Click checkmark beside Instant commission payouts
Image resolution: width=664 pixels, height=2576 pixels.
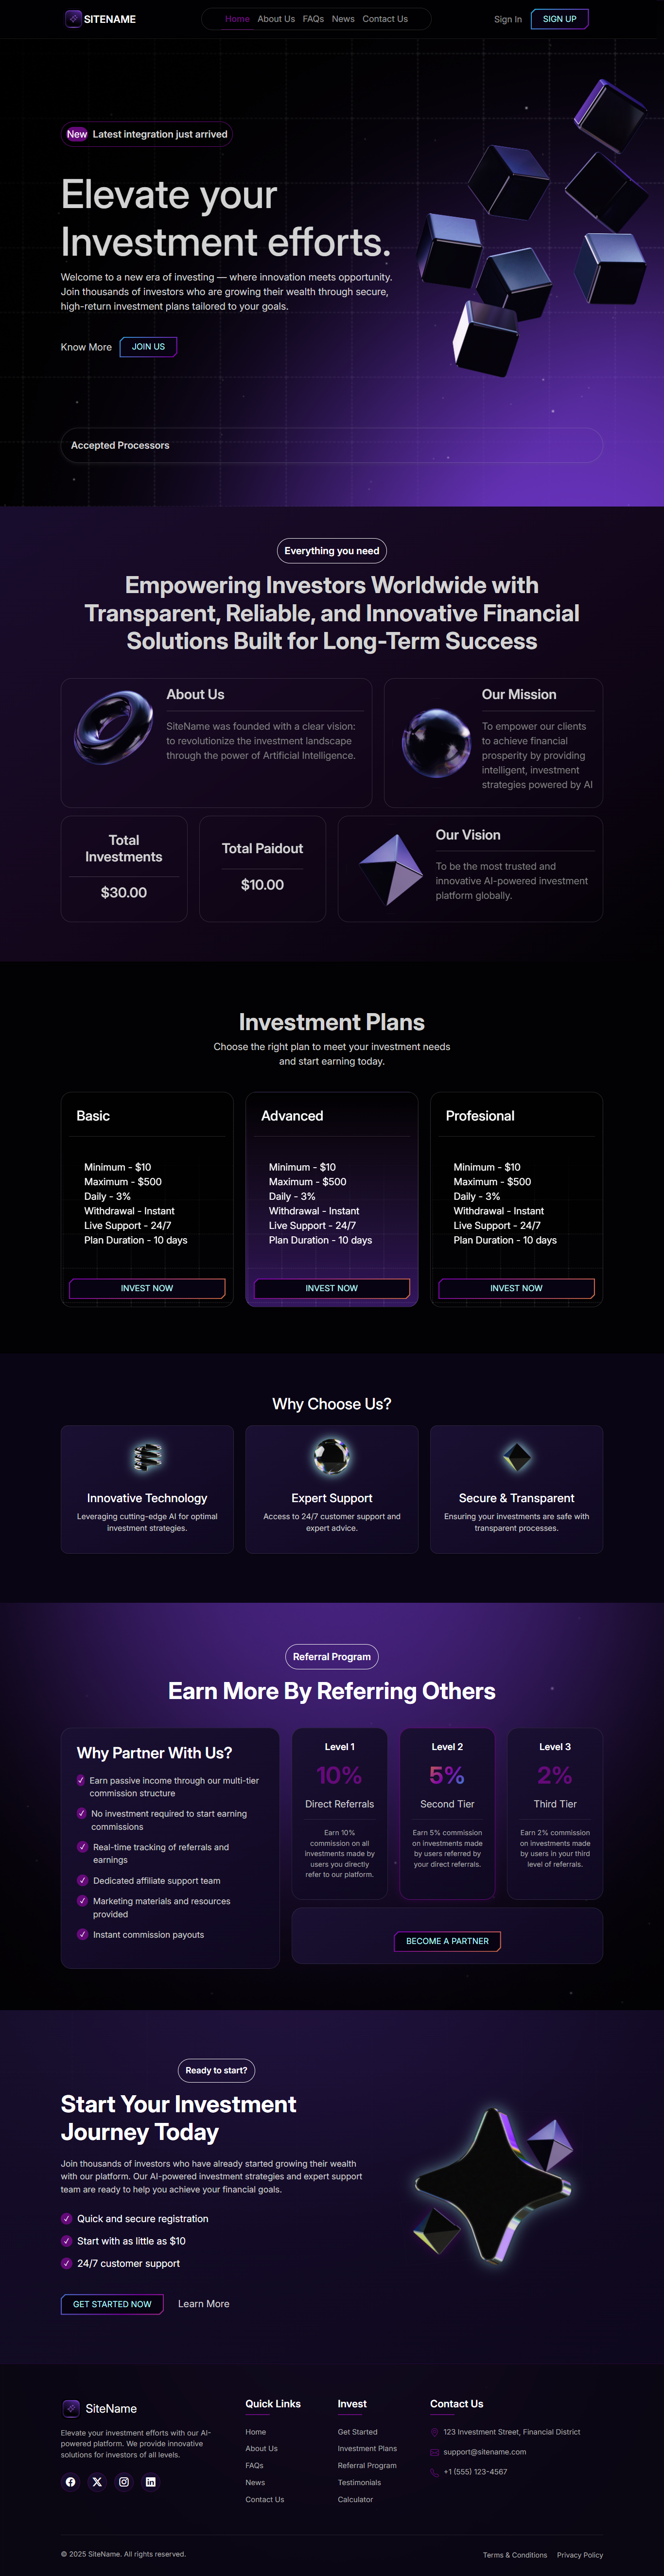coord(82,1934)
